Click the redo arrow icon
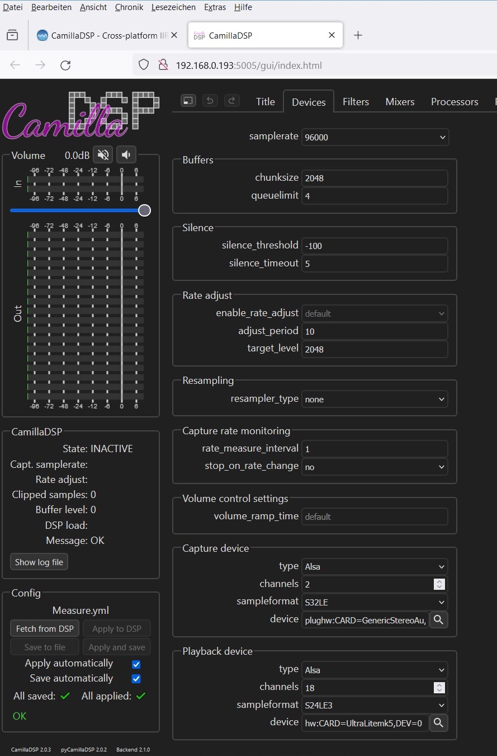The image size is (497, 756). point(231,101)
